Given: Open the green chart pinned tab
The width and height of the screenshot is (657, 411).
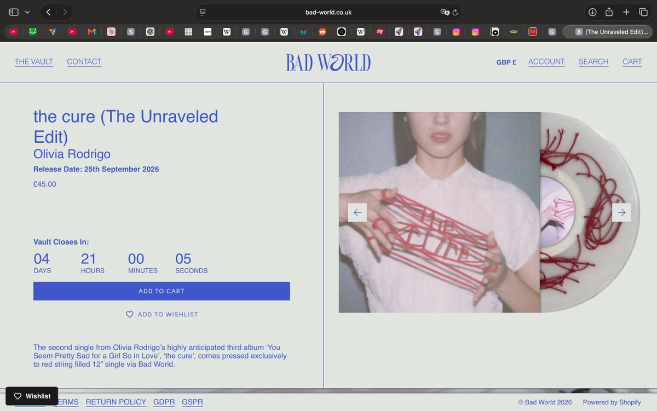Looking at the screenshot, I should (32, 32).
